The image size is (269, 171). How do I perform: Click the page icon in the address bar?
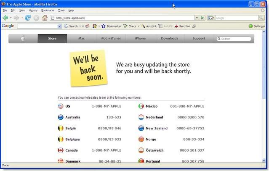point(53,18)
